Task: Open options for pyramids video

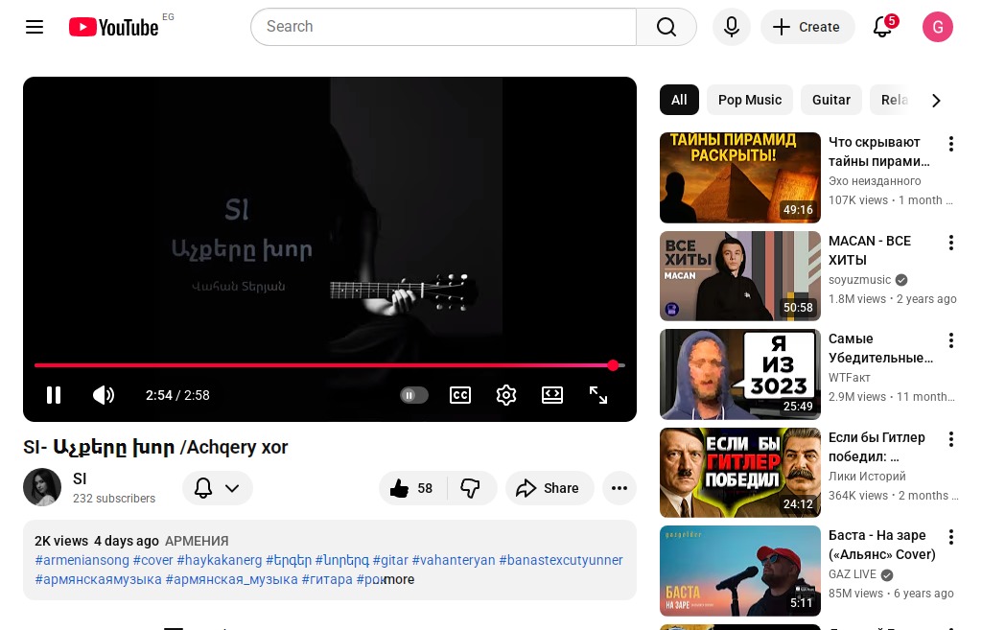Action: (950, 144)
